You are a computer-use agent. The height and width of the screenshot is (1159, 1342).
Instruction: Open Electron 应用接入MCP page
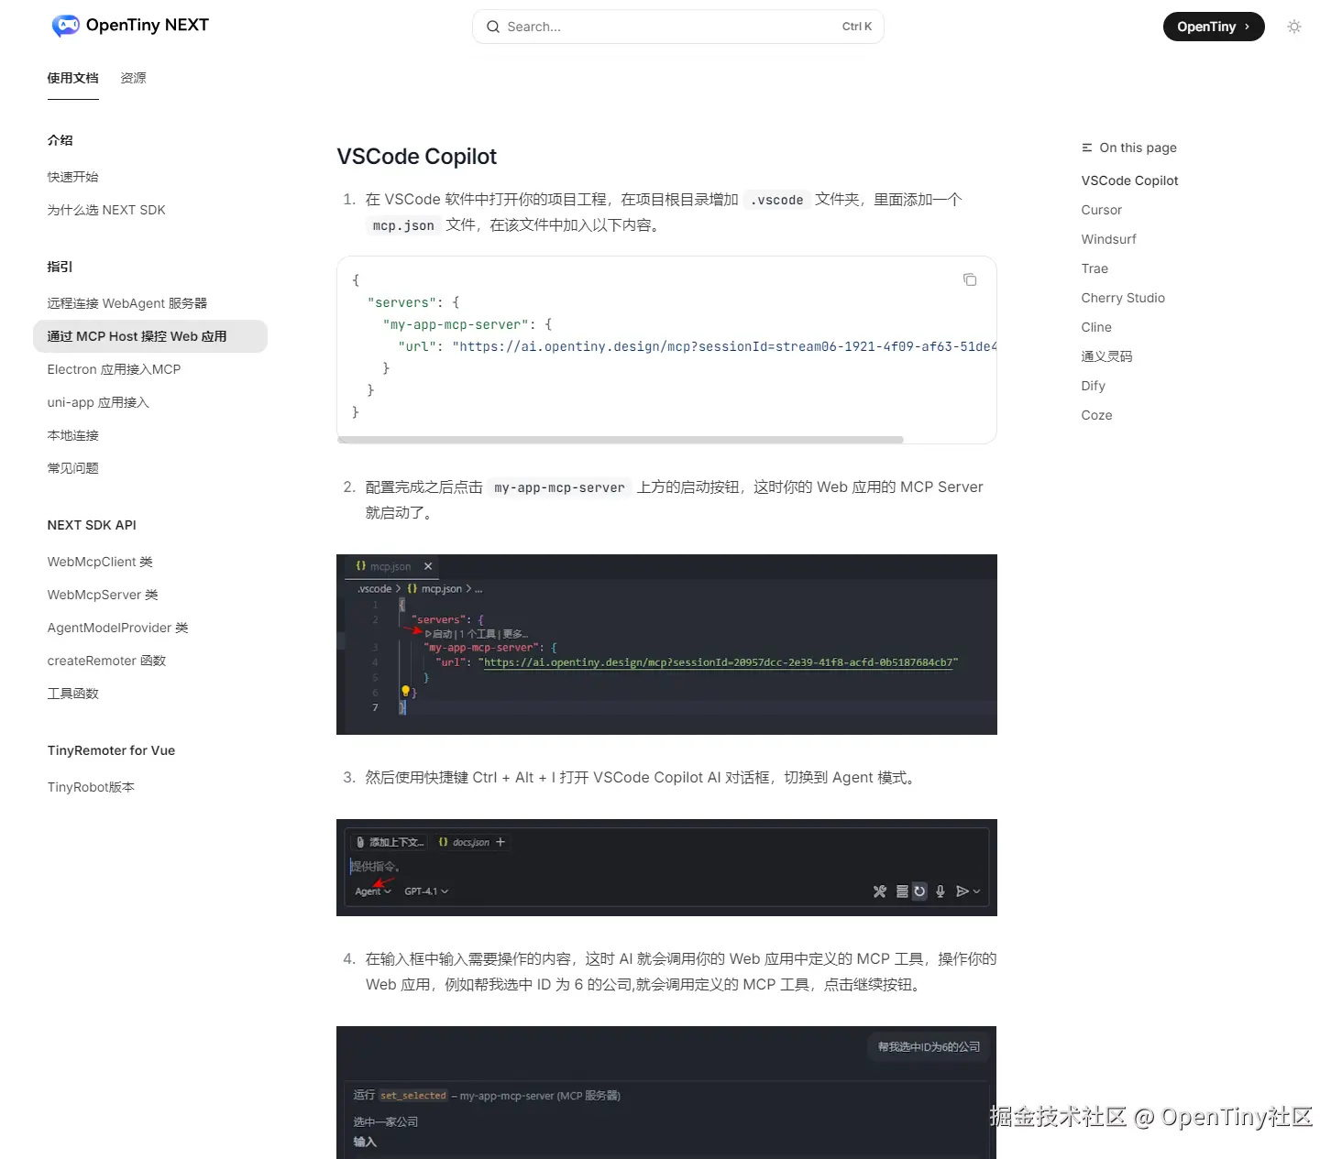(115, 369)
